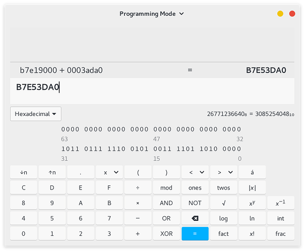The height and width of the screenshot is (252, 305).
Task: Expand the x variable dropdown button
Action: tap(109, 172)
